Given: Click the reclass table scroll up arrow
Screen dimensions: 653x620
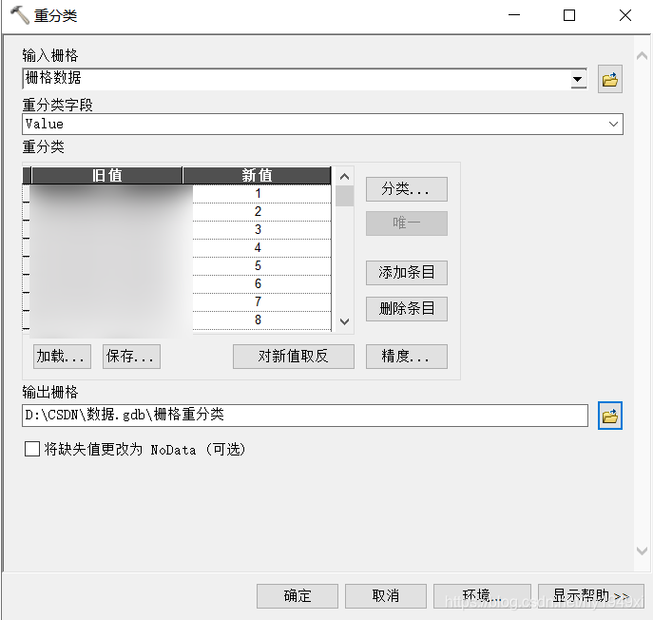Looking at the screenshot, I should point(344,177).
